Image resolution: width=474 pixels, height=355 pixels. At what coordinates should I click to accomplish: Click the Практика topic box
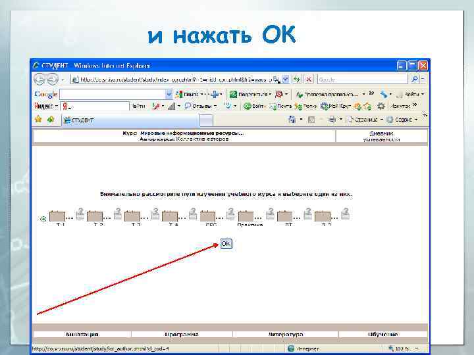[x=246, y=216]
